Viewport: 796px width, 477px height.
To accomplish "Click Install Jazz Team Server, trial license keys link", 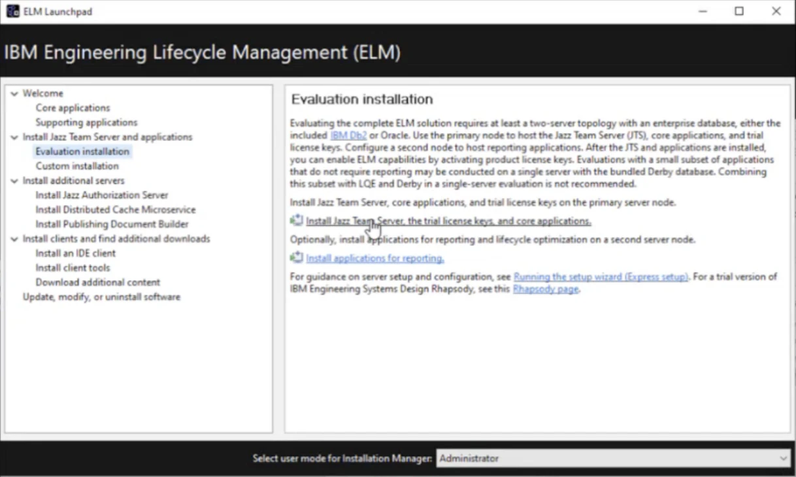I will pyautogui.click(x=448, y=221).
